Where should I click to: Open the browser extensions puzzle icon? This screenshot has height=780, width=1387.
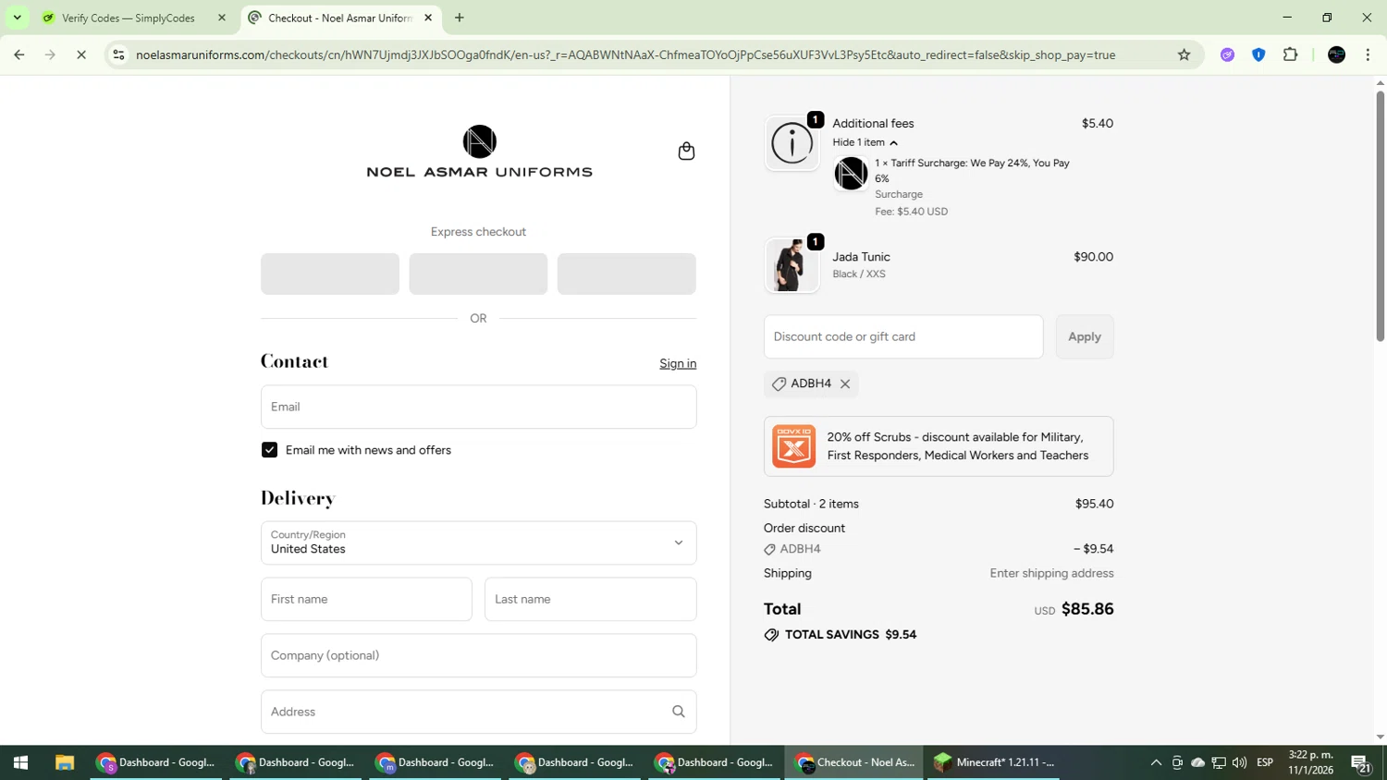pyautogui.click(x=1291, y=55)
